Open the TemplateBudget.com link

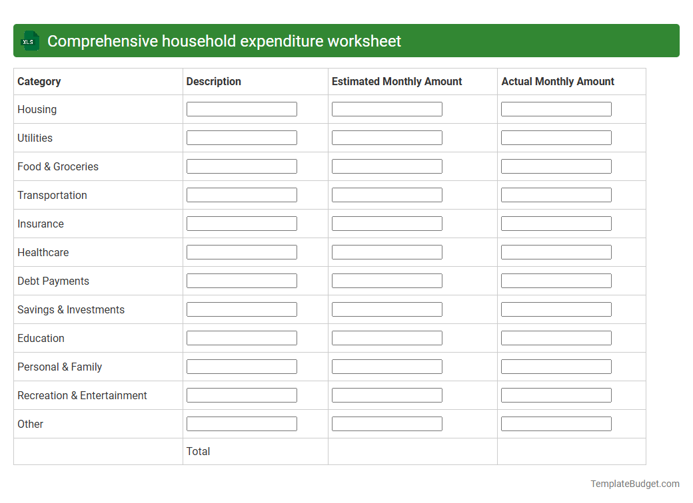pyautogui.click(x=635, y=482)
